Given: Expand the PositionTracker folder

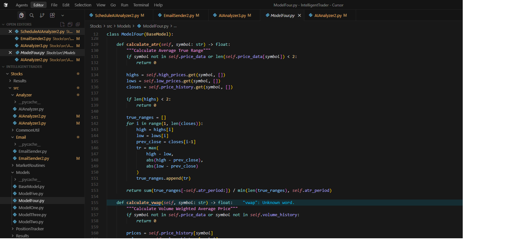Looking at the screenshot, I should coord(30,229).
